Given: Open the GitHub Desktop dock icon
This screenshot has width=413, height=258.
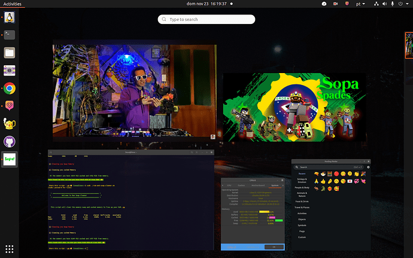Looking at the screenshot, I should tap(10, 142).
